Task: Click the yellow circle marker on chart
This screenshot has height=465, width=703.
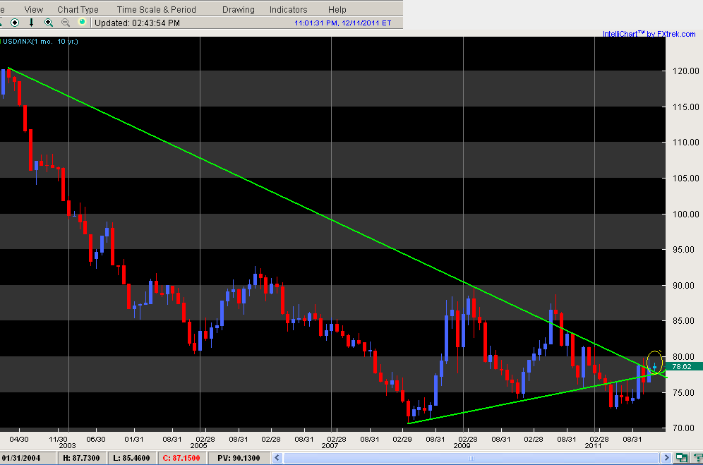Action: click(x=655, y=361)
